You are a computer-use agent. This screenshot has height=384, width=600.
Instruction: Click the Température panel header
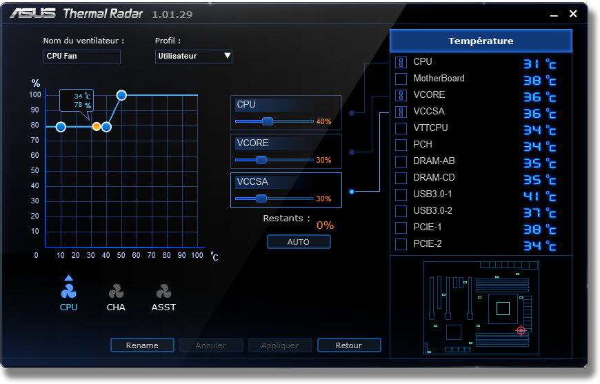[481, 41]
